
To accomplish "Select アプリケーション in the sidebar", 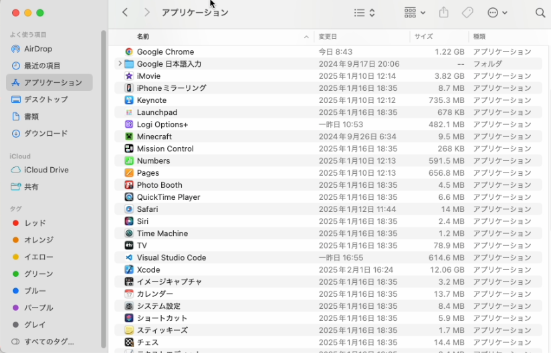I will point(49,82).
